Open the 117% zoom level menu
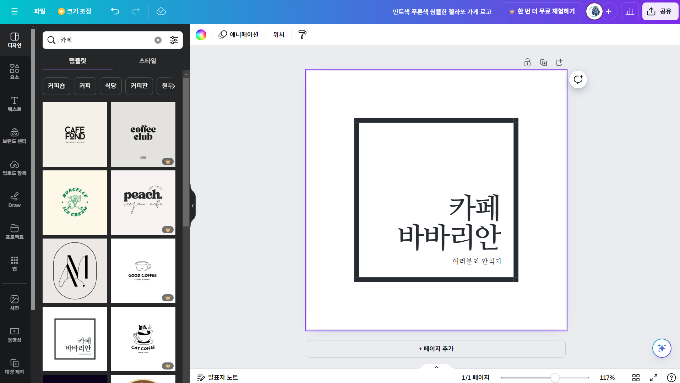The width and height of the screenshot is (680, 383). [607, 378]
